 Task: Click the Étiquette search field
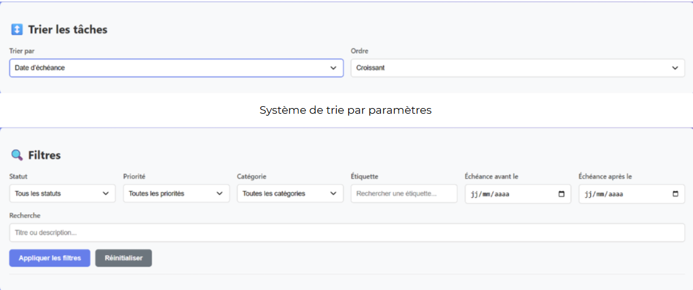404,193
